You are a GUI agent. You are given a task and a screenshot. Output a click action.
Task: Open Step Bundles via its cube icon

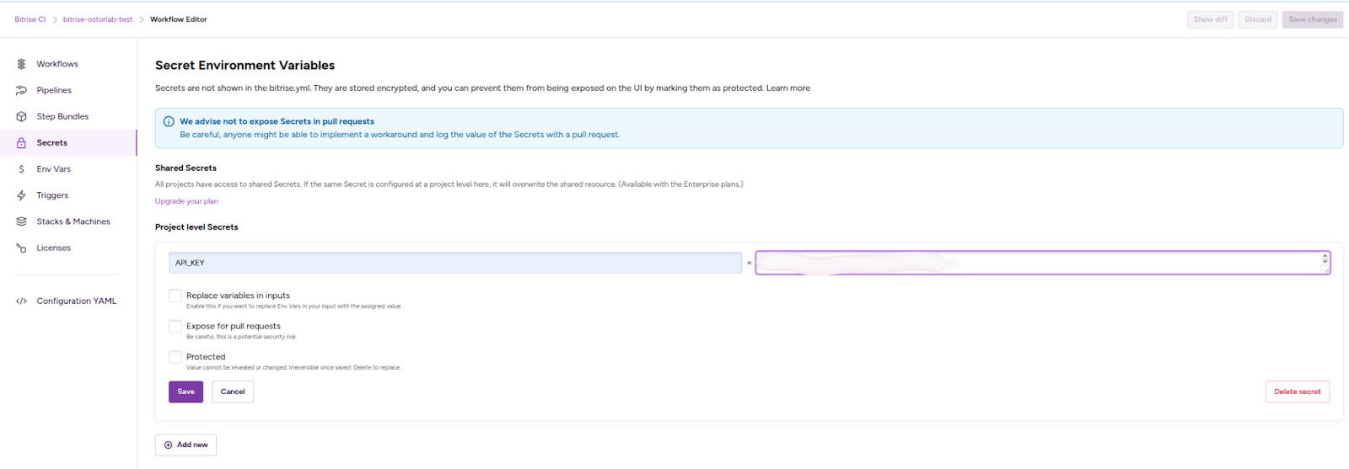click(21, 116)
